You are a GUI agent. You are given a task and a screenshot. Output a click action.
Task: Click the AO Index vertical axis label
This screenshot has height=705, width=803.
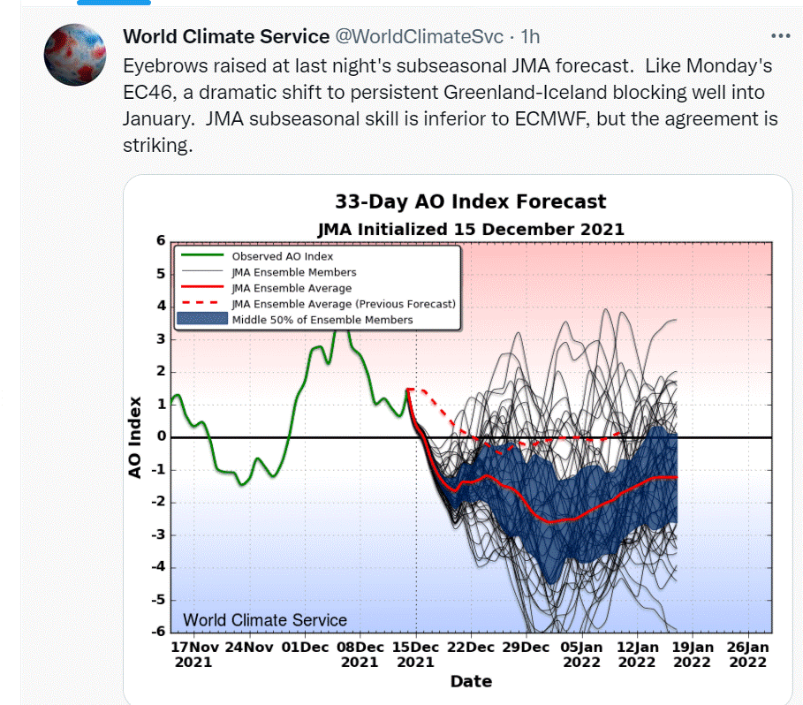coord(134,437)
